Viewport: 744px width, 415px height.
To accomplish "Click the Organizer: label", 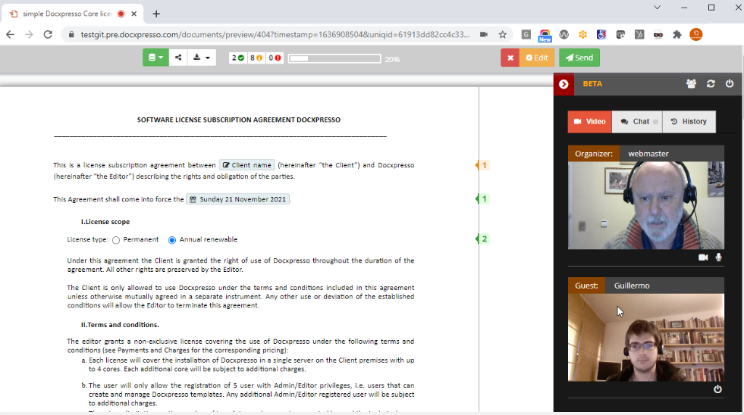I will (x=594, y=154).
